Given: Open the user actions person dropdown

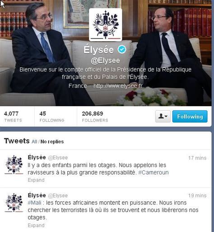Looking at the screenshot, I should pos(163,116).
